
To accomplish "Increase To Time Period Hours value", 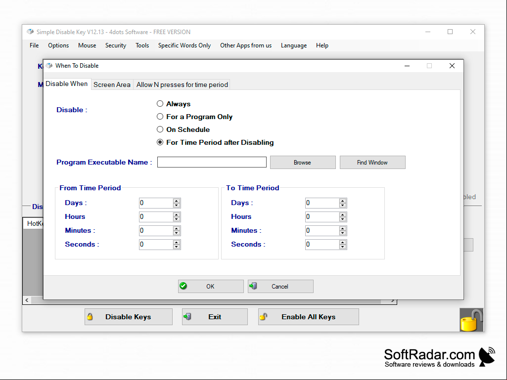I will pyautogui.click(x=343, y=215).
